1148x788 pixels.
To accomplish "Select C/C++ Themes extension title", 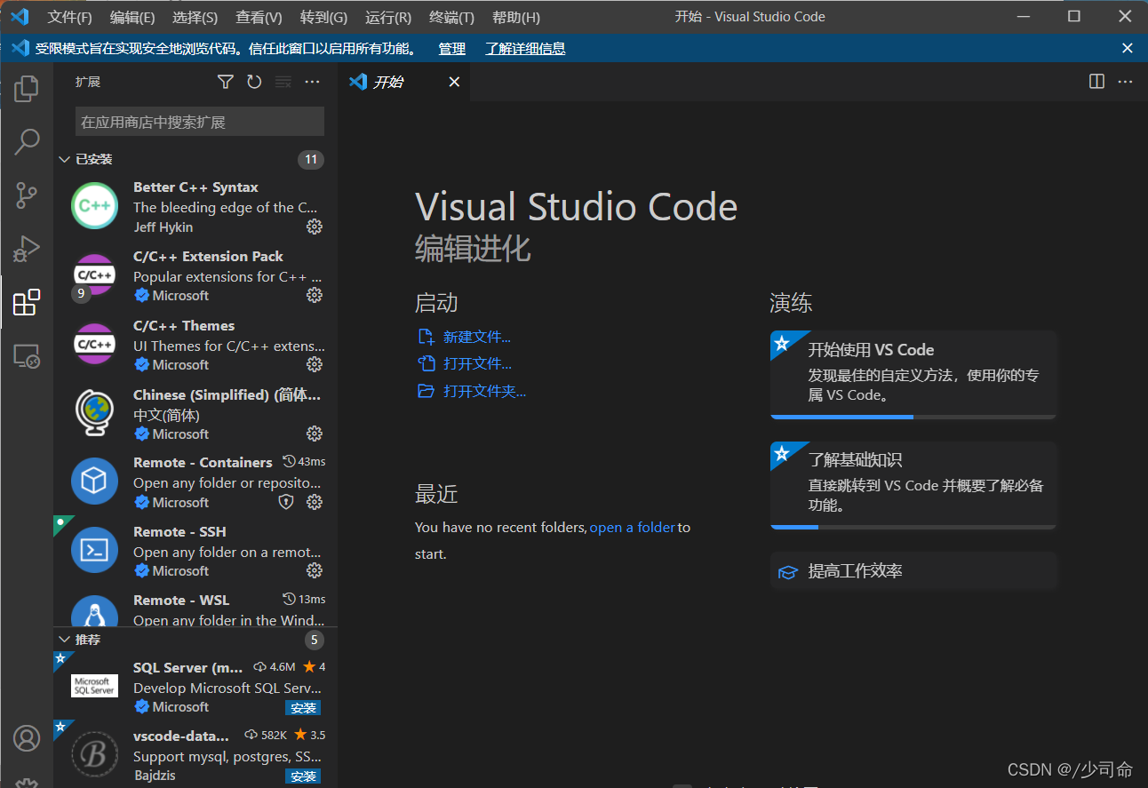I will point(184,325).
